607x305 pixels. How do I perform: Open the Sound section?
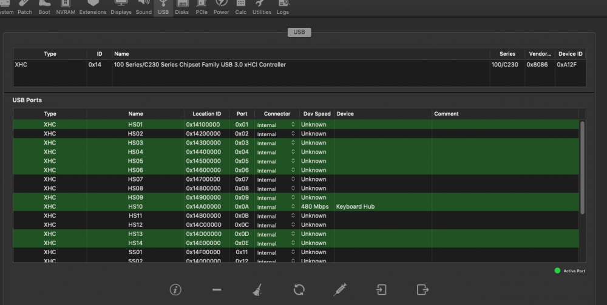pyautogui.click(x=144, y=8)
